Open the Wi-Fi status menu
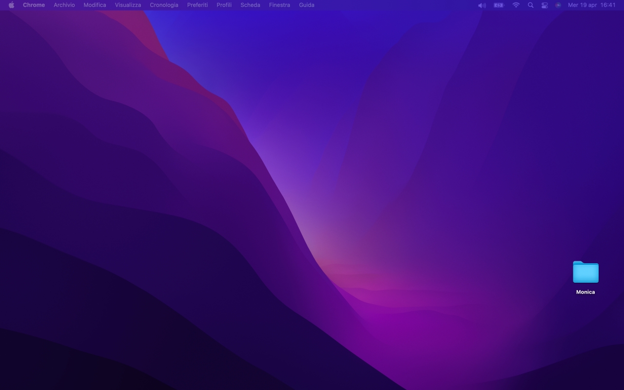Screen dimensions: 624x390 coord(516,5)
